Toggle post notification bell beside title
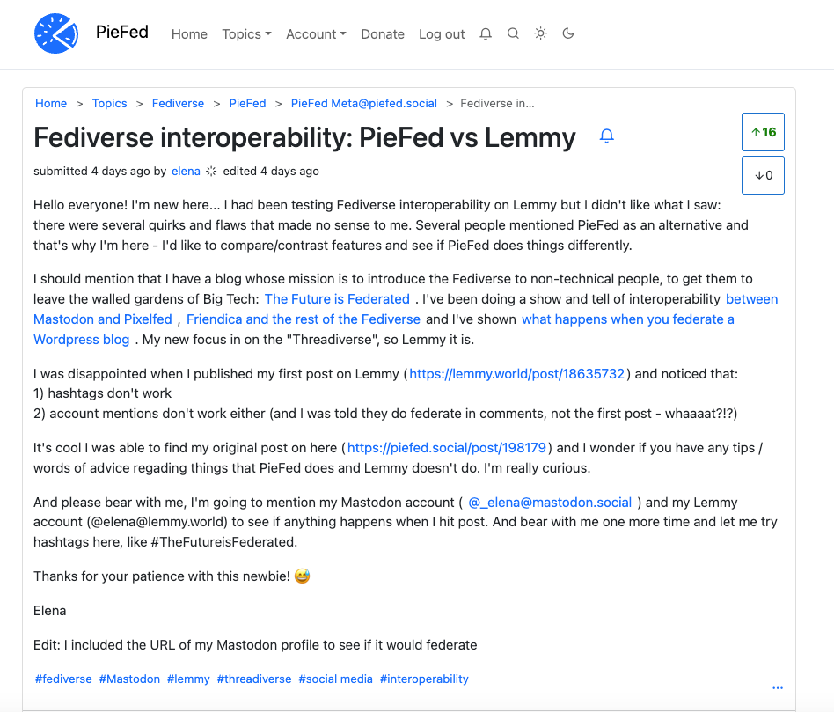Screen dimensions: 834x712 click(x=606, y=136)
